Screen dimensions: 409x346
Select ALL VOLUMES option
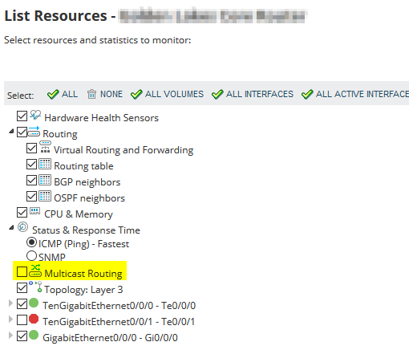168,94
